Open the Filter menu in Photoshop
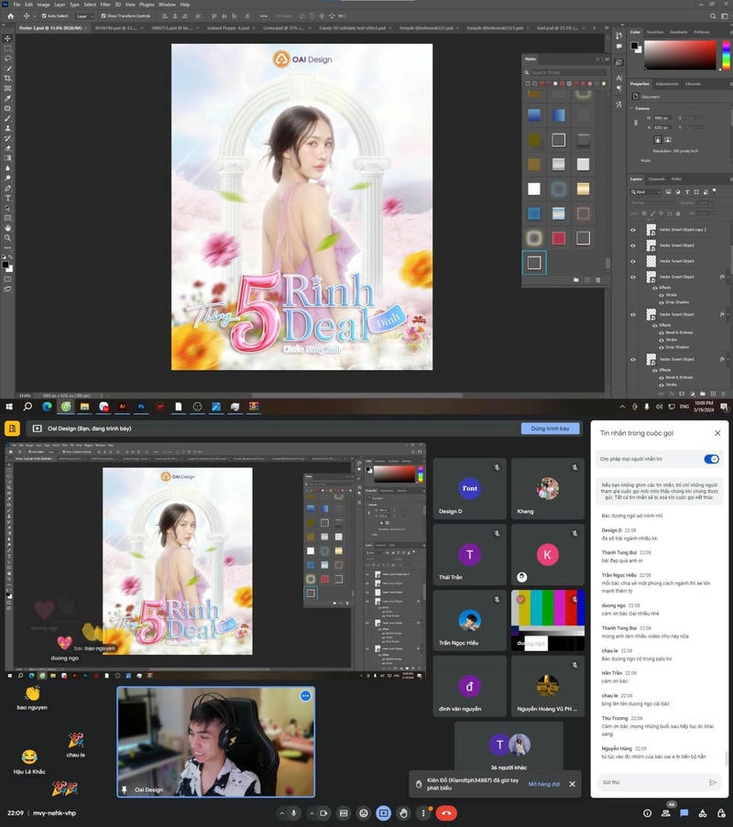 104,4
